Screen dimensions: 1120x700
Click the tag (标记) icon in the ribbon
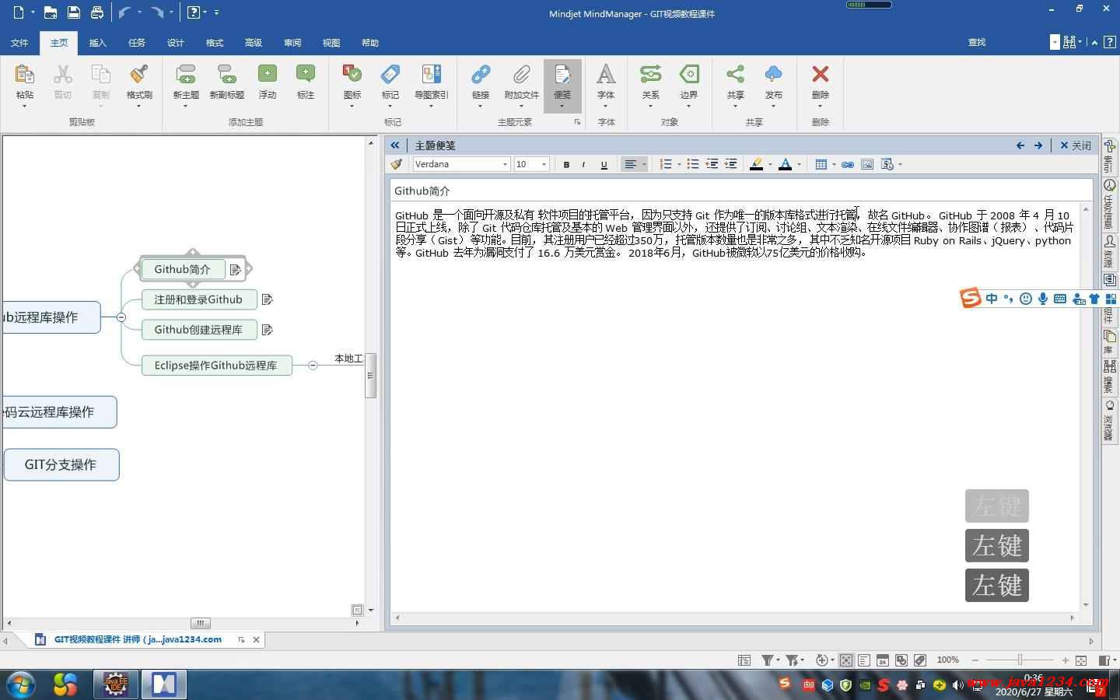(390, 75)
